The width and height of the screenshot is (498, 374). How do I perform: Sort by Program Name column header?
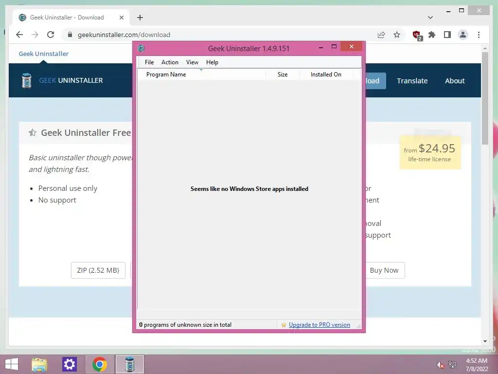pyautogui.click(x=201, y=75)
